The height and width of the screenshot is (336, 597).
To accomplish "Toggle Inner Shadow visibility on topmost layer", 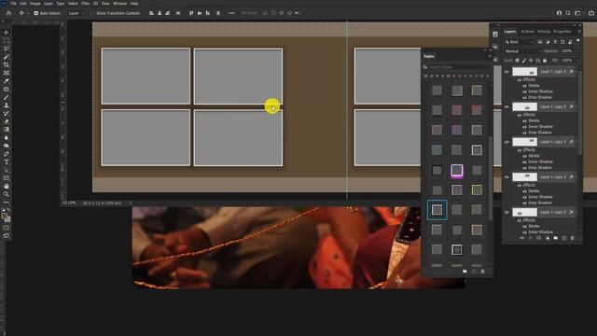I will point(524,91).
